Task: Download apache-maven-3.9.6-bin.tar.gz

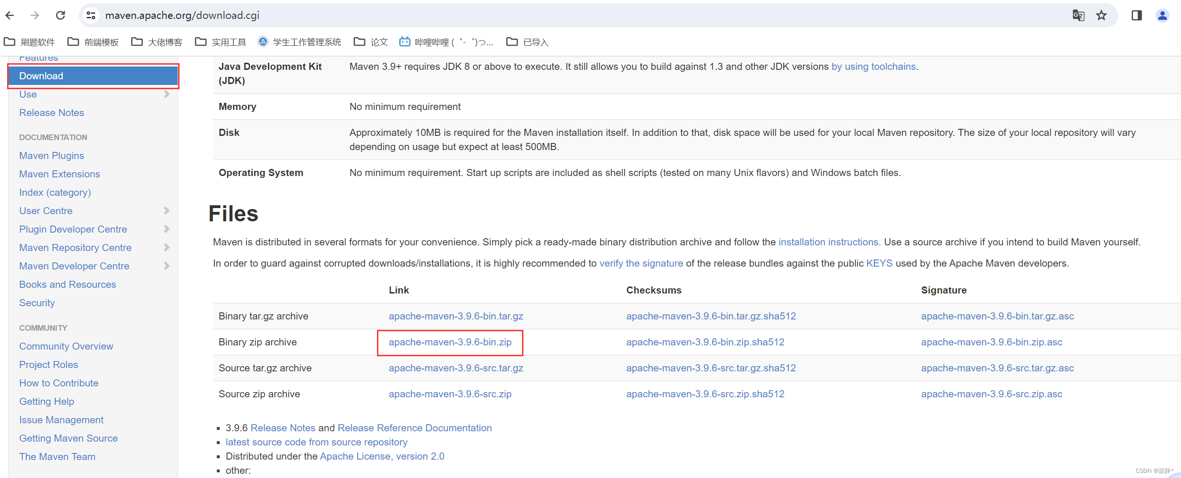Action: (456, 316)
